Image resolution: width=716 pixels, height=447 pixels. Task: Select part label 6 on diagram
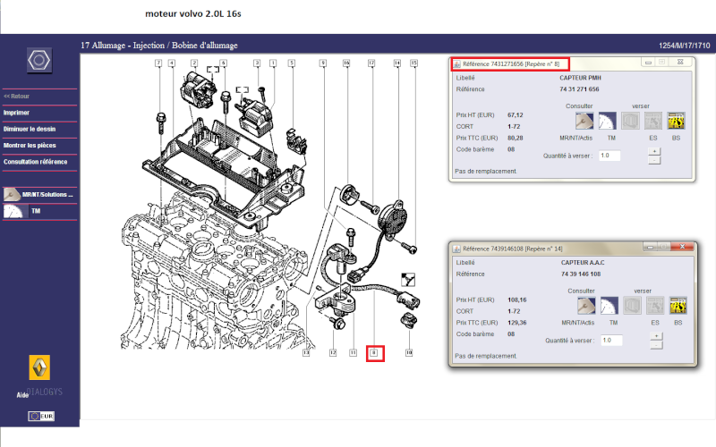(223, 63)
